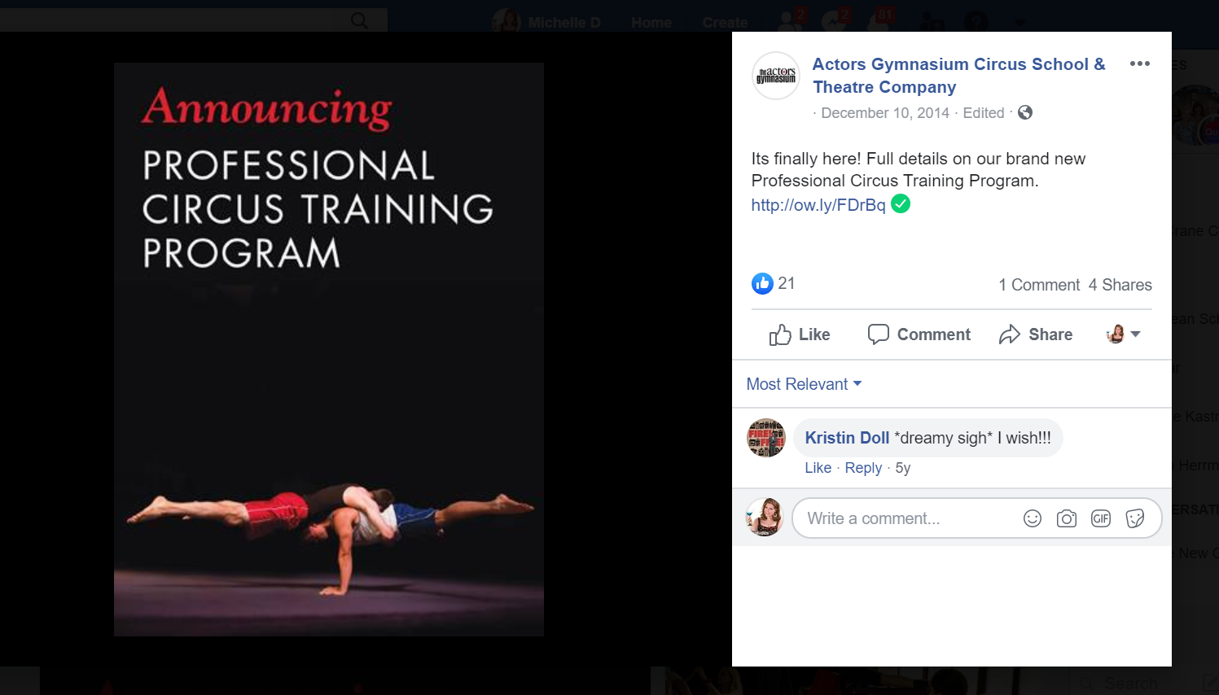Open the GIF picker for comments
The height and width of the screenshot is (695, 1219).
[x=1100, y=518]
